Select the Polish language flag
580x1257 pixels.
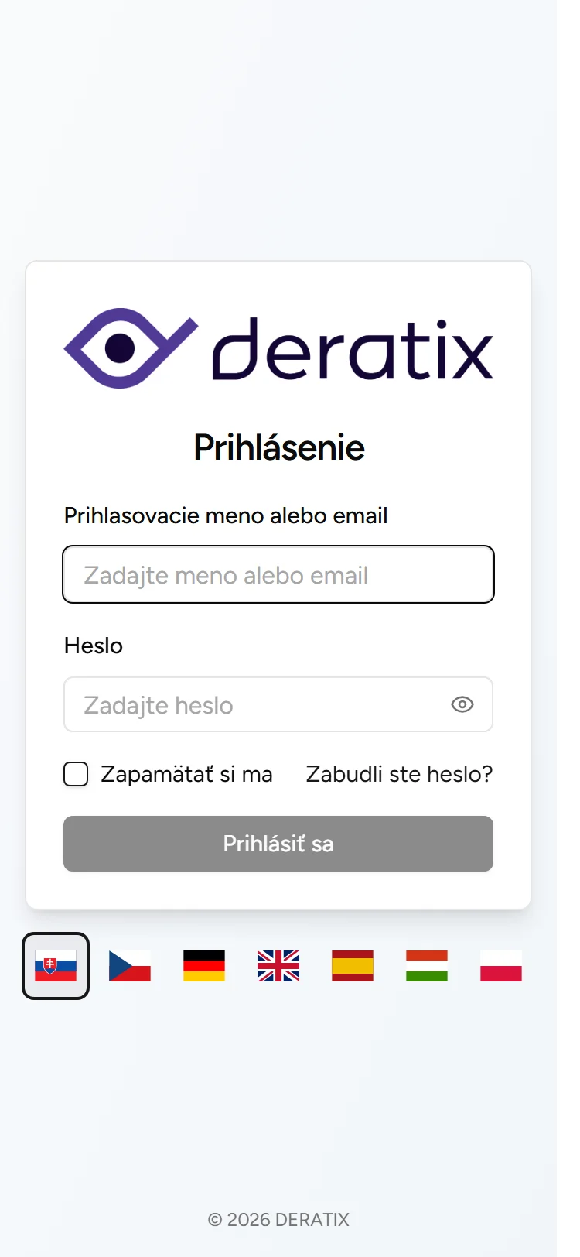pyautogui.click(x=500, y=966)
